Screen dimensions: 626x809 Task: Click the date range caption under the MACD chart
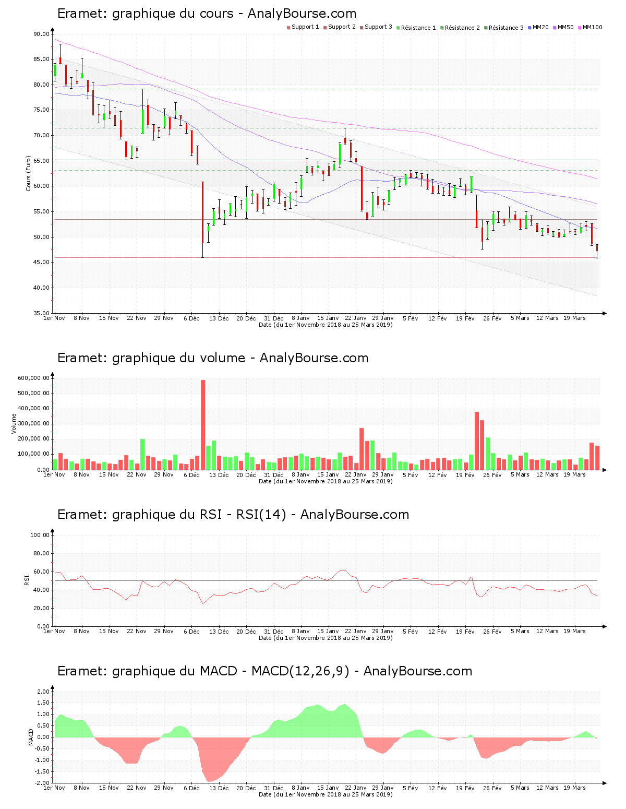tap(326, 794)
